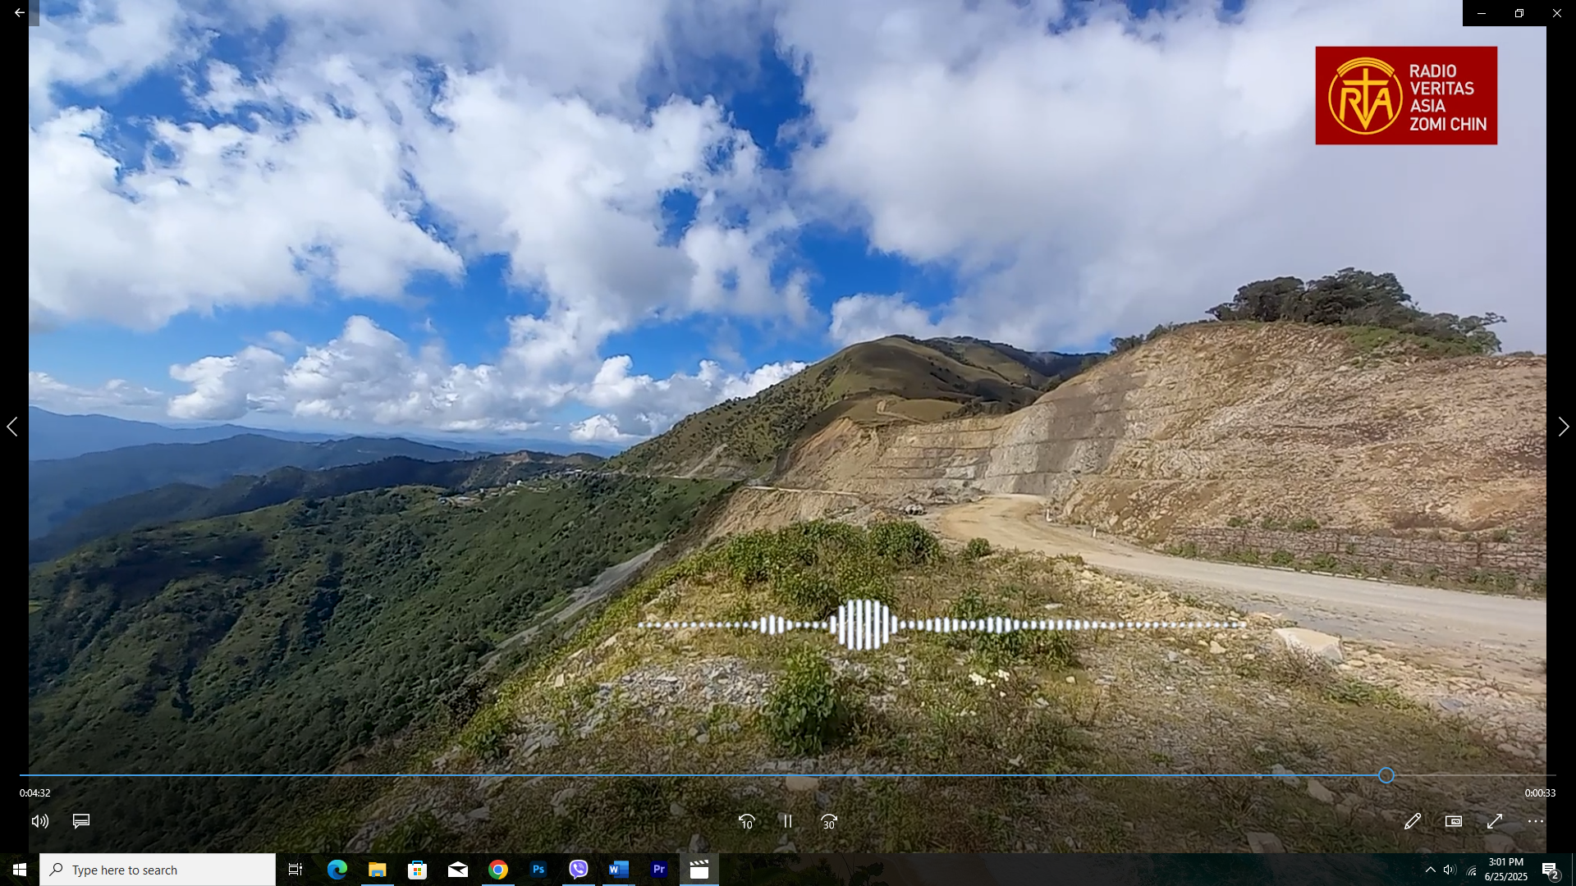Click the video seek bar handle
1576x886 pixels.
(1386, 775)
